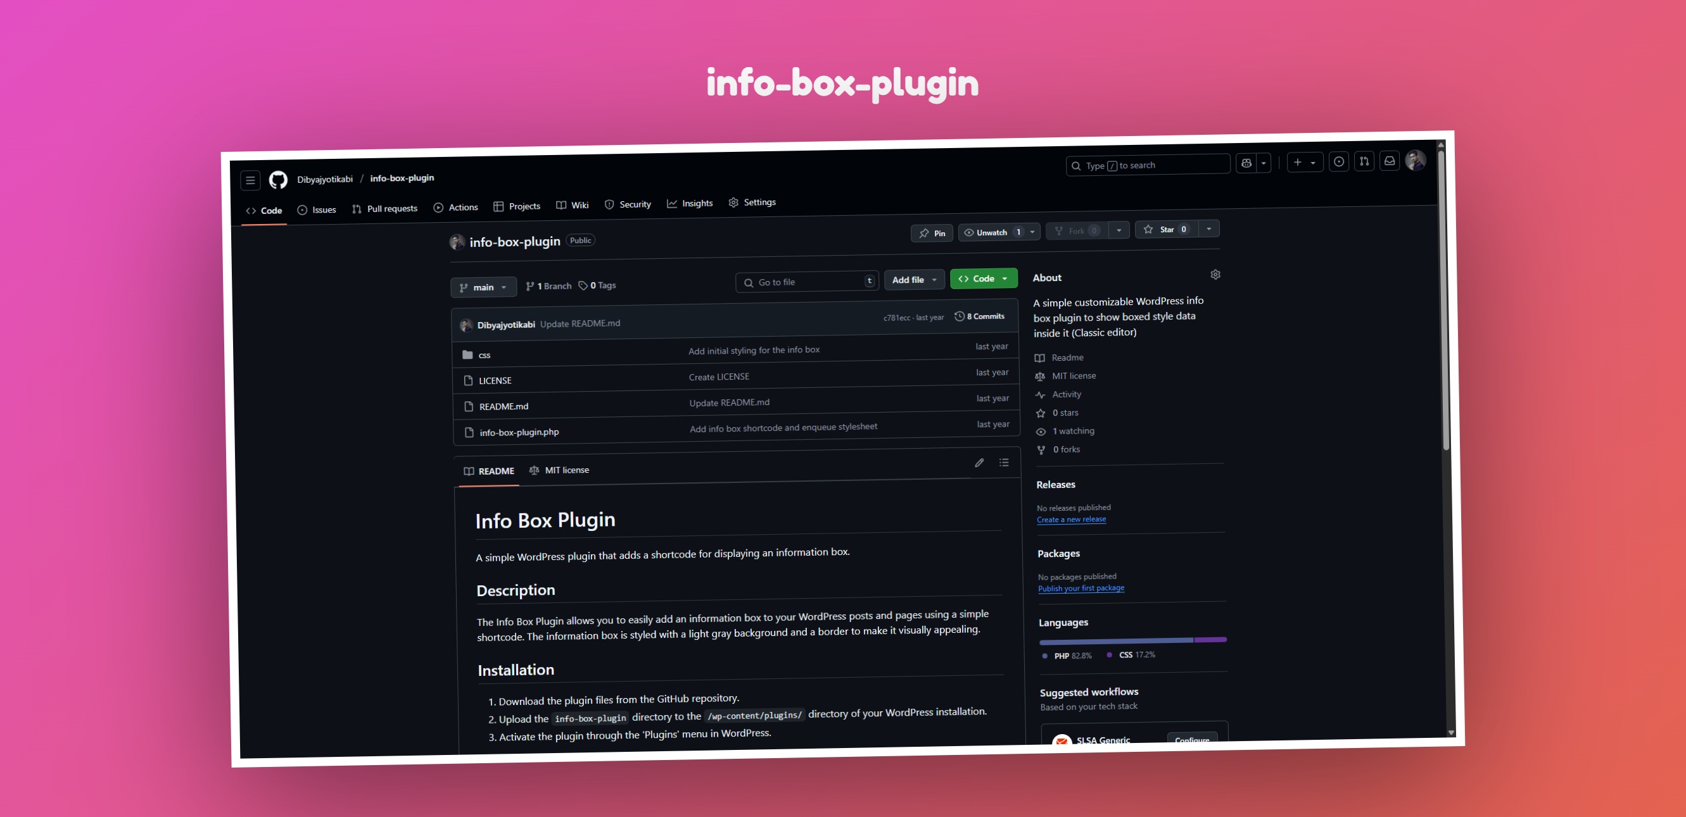This screenshot has width=1686, height=817.
Task: Focus the Go to file search field
Action: (x=806, y=282)
